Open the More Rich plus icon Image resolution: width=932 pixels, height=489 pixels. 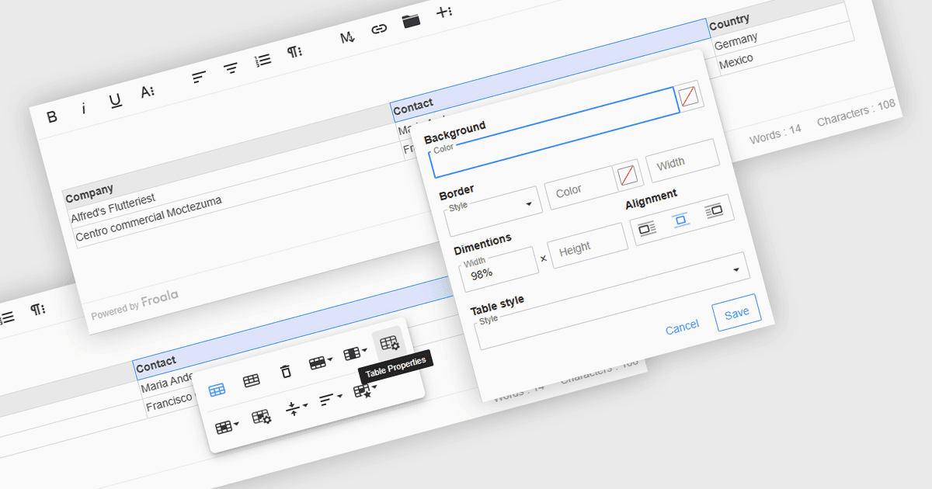(x=443, y=12)
